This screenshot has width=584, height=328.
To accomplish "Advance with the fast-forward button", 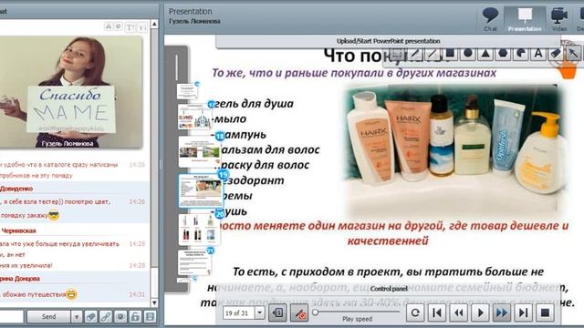I will tap(502, 313).
